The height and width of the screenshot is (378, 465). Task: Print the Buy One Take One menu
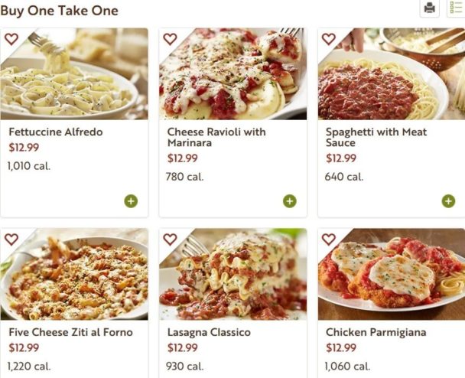430,8
